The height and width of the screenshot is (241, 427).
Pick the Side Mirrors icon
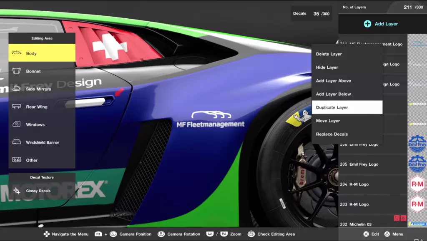tap(16, 89)
